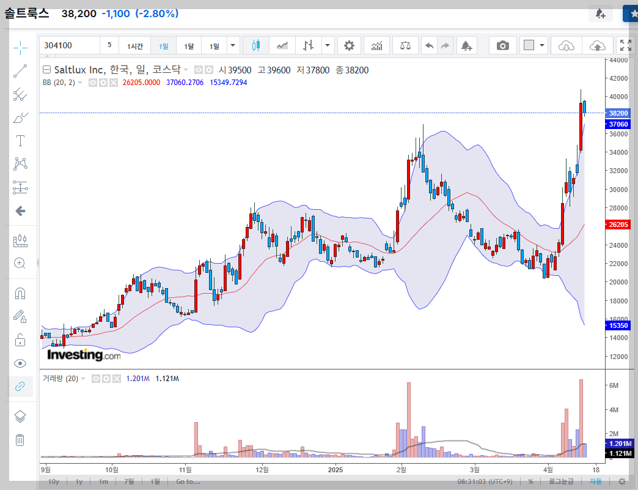Expand the interval dropdown arrow
The height and width of the screenshot is (490, 638).
coord(233,45)
